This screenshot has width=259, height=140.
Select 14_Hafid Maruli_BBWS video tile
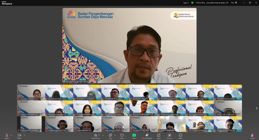pos(228,92)
